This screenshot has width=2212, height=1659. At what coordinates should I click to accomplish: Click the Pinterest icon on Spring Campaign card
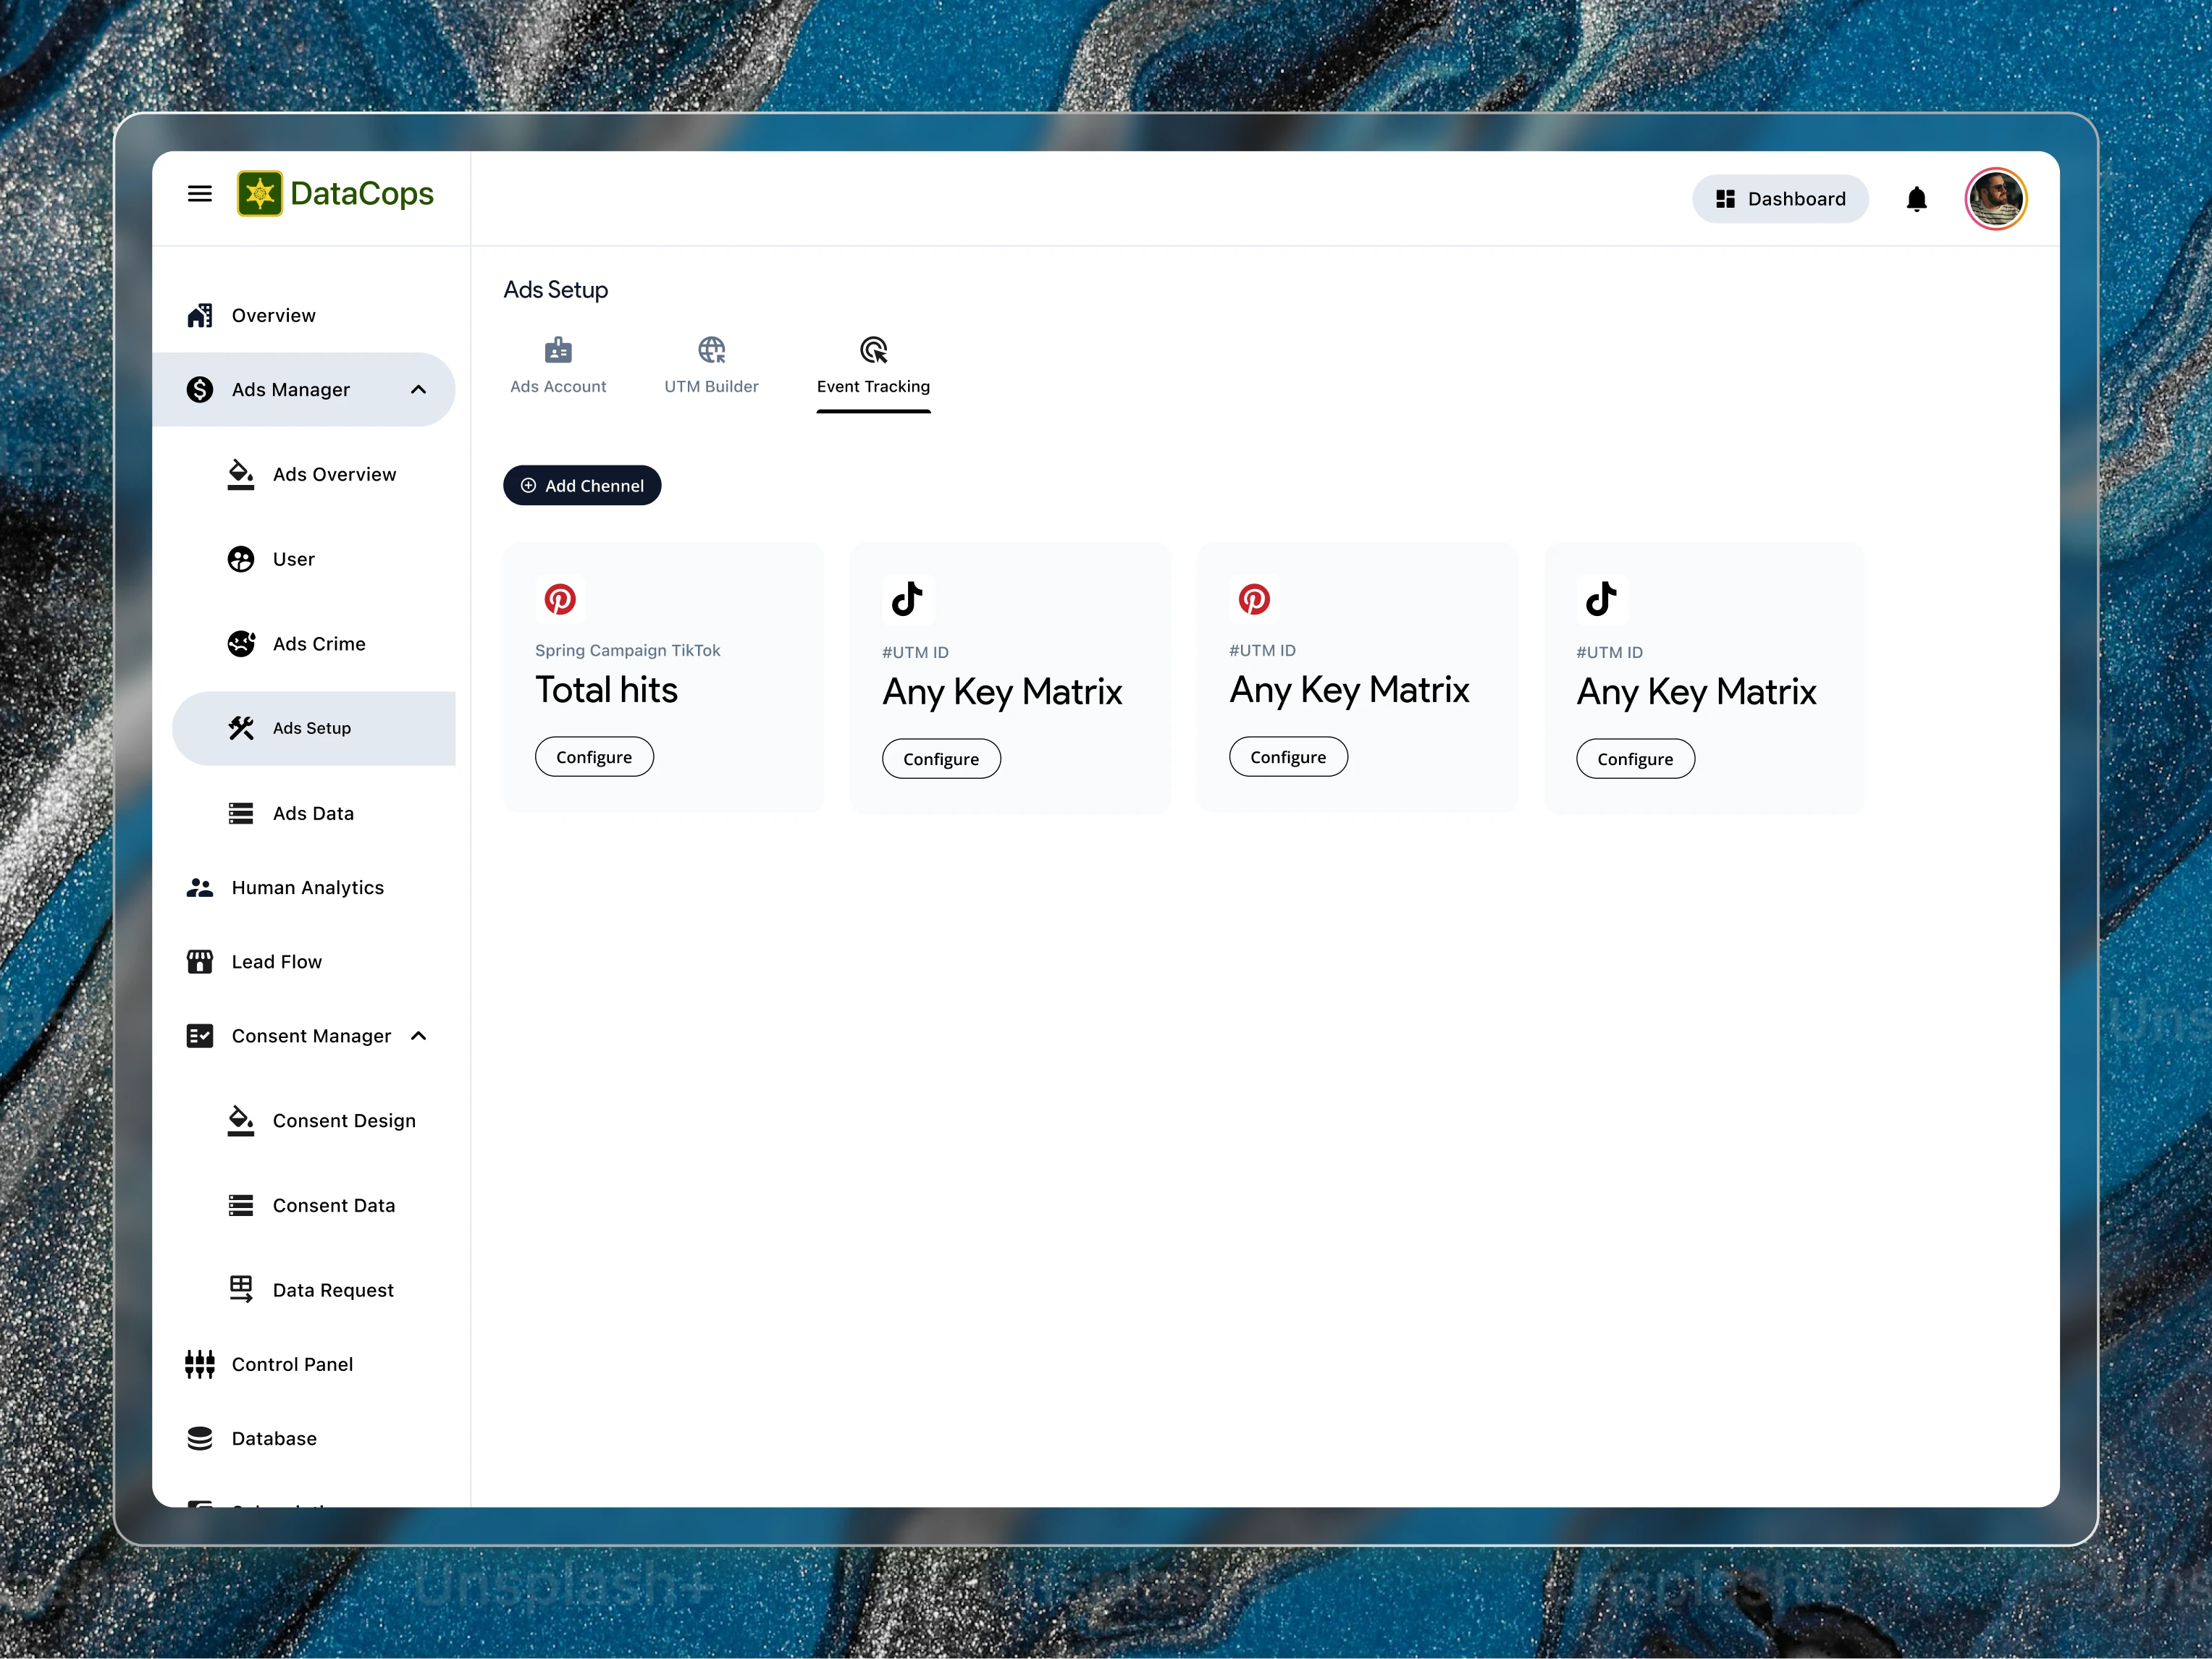point(560,599)
